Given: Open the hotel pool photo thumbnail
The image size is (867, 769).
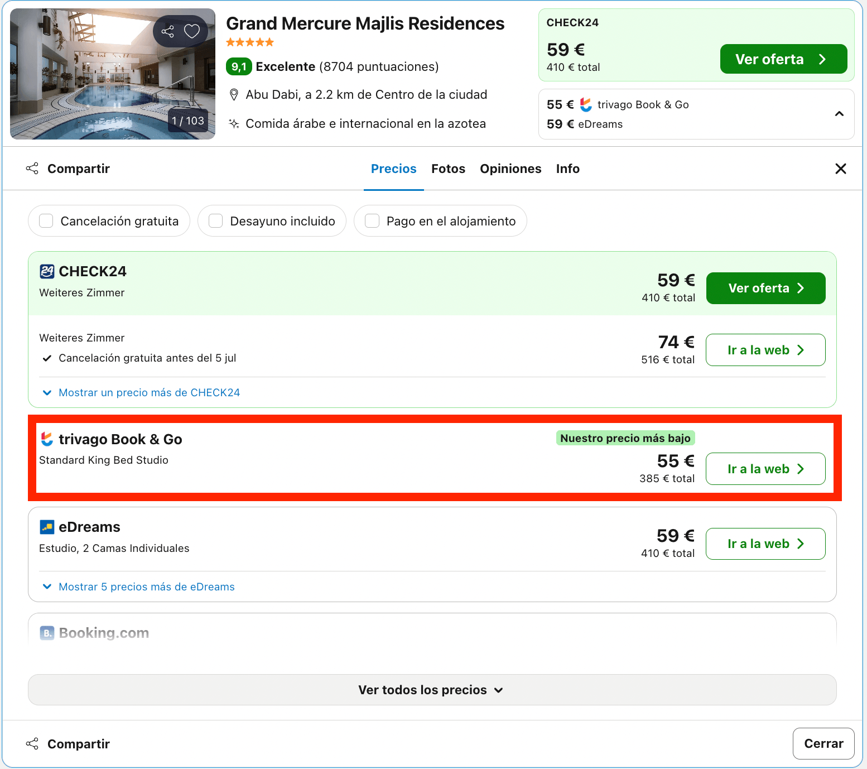Looking at the screenshot, I should pos(113,74).
